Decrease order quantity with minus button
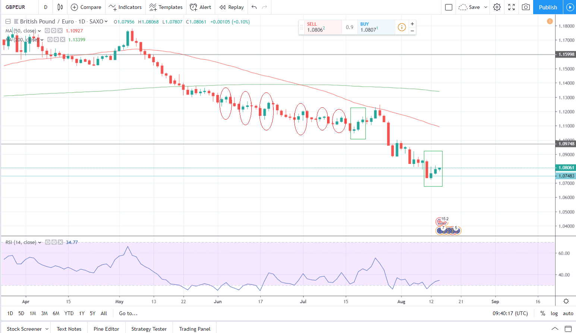This screenshot has height=333, width=576. pos(412,31)
